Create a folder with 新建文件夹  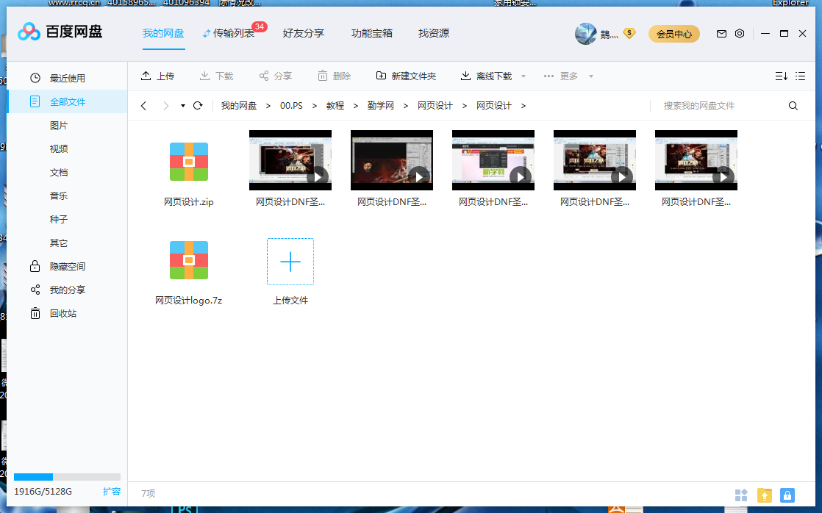point(406,76)
